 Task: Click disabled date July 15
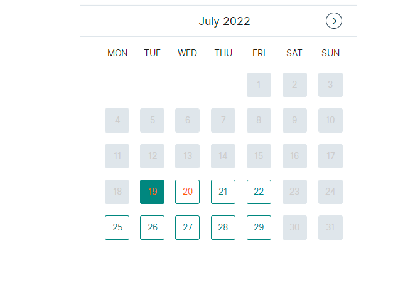[259, 156]
